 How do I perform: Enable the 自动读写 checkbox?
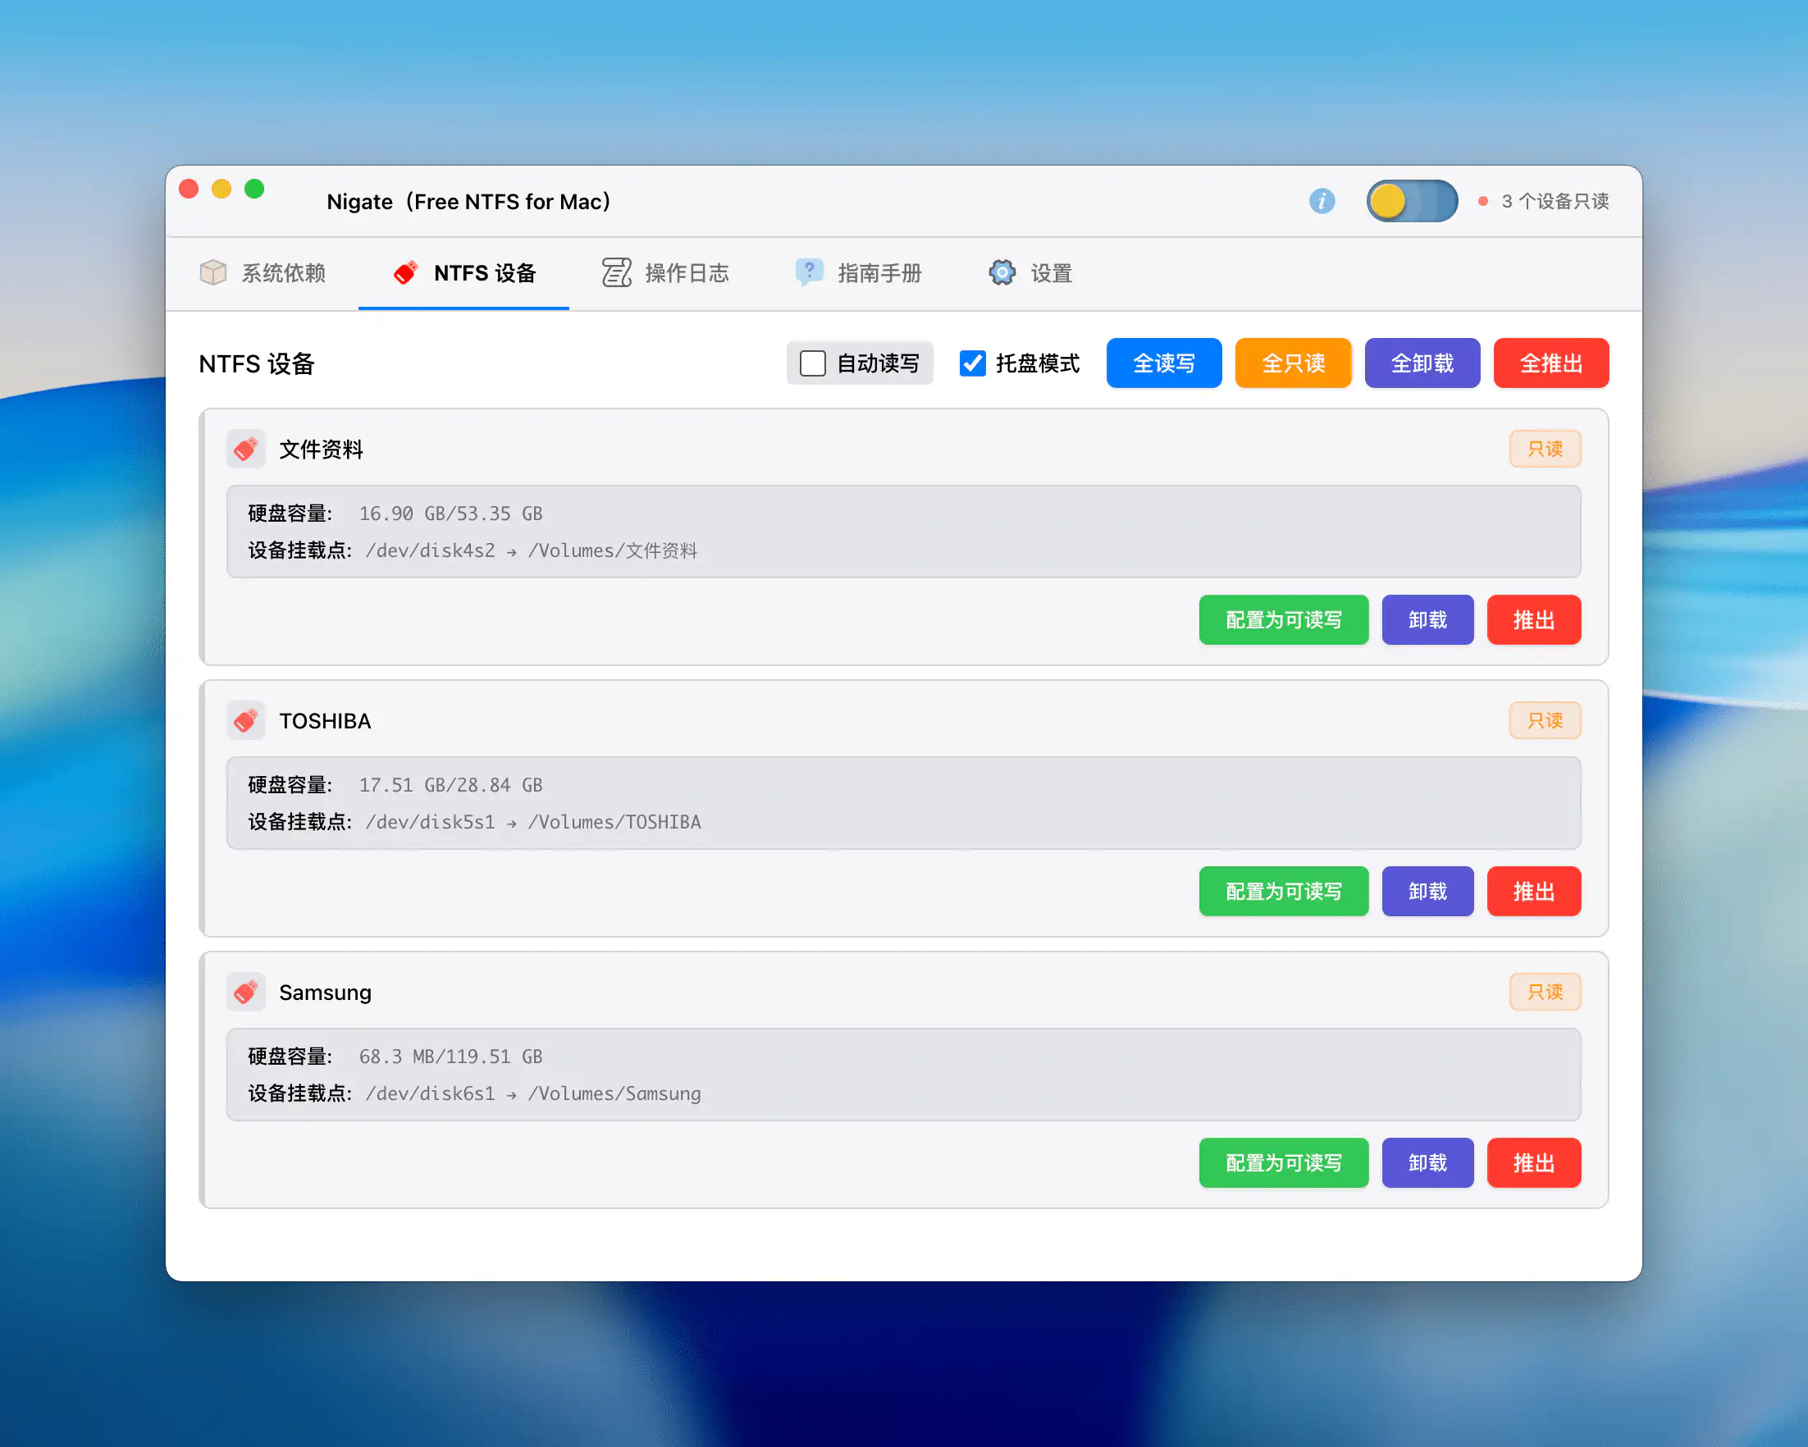[x=811, y=363]
